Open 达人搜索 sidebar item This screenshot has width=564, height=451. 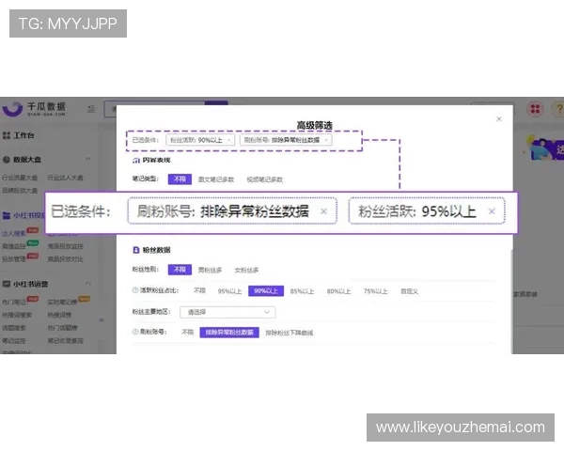tap(14, 233)
